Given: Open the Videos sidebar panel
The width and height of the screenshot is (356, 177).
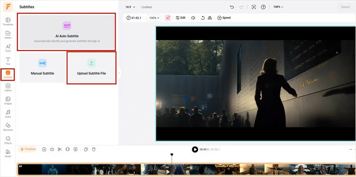Looking at the screenshot, I should click(8, 87).
